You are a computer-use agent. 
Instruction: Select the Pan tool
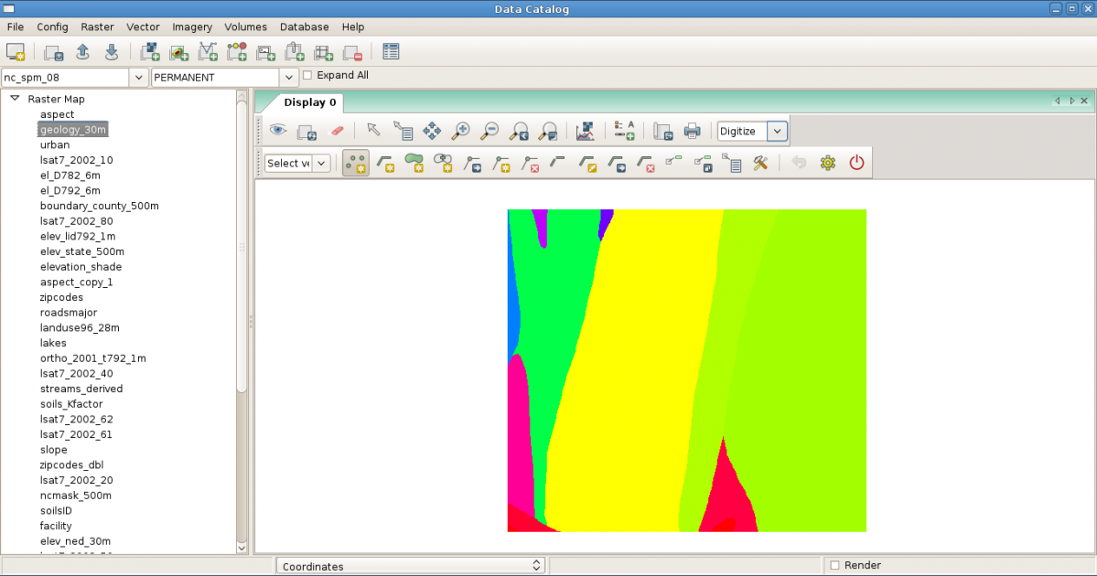tap(432, 131)
